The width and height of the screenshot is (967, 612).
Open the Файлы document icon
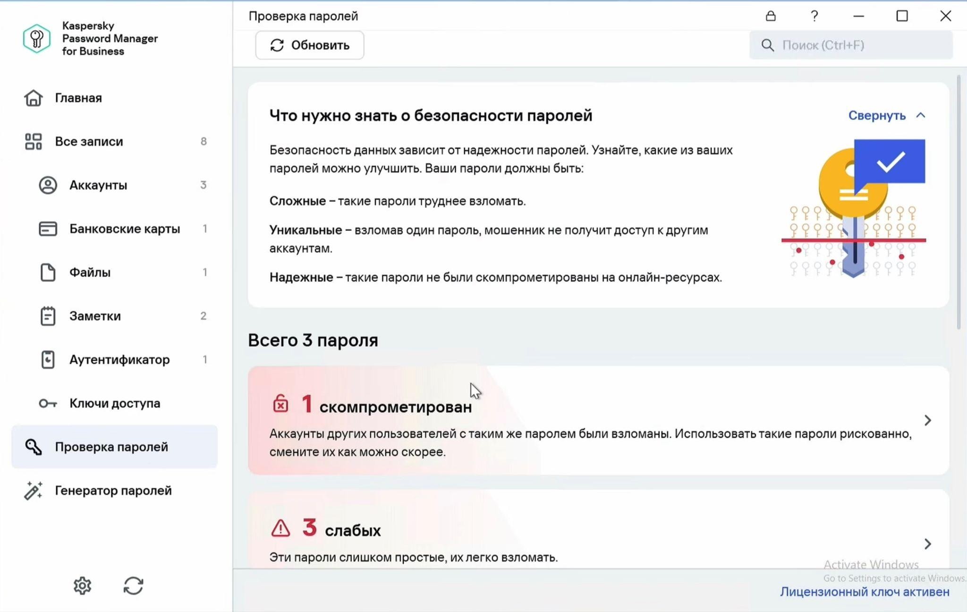click(x=48, y=272)
